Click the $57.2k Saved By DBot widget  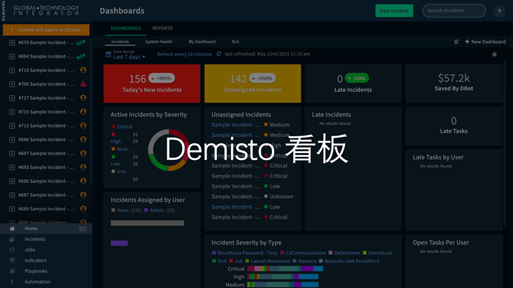(453, 84)
